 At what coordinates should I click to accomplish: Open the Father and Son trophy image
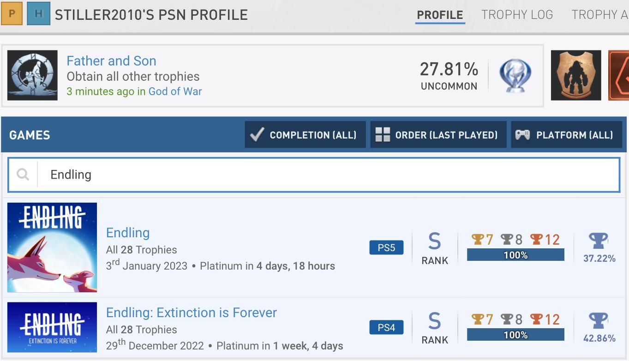point(32,75)
